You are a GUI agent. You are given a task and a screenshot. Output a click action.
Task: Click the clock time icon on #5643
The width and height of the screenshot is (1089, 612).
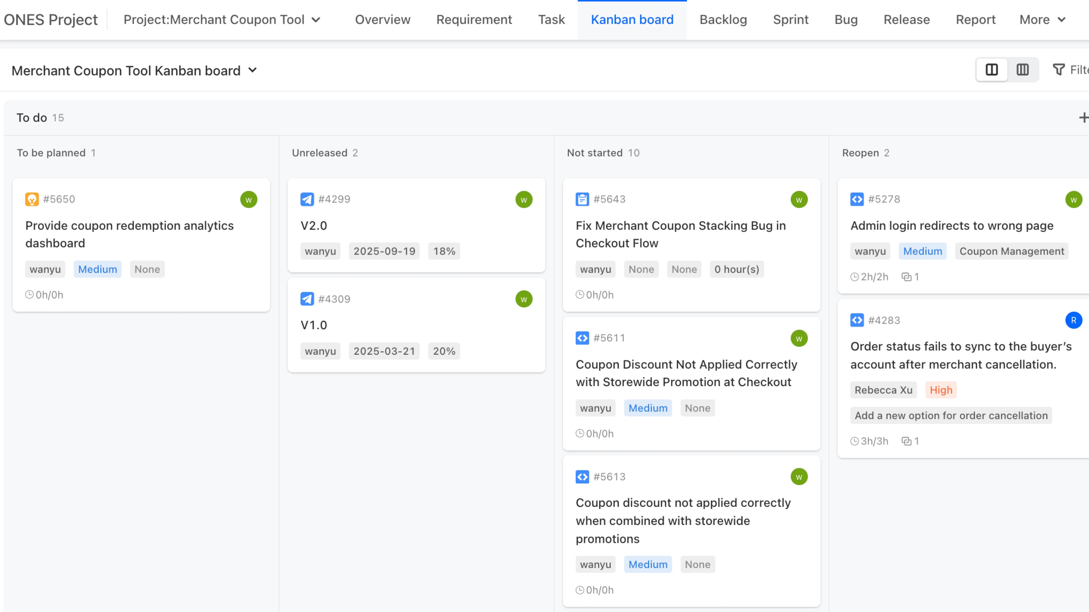(x=580, y=294)
